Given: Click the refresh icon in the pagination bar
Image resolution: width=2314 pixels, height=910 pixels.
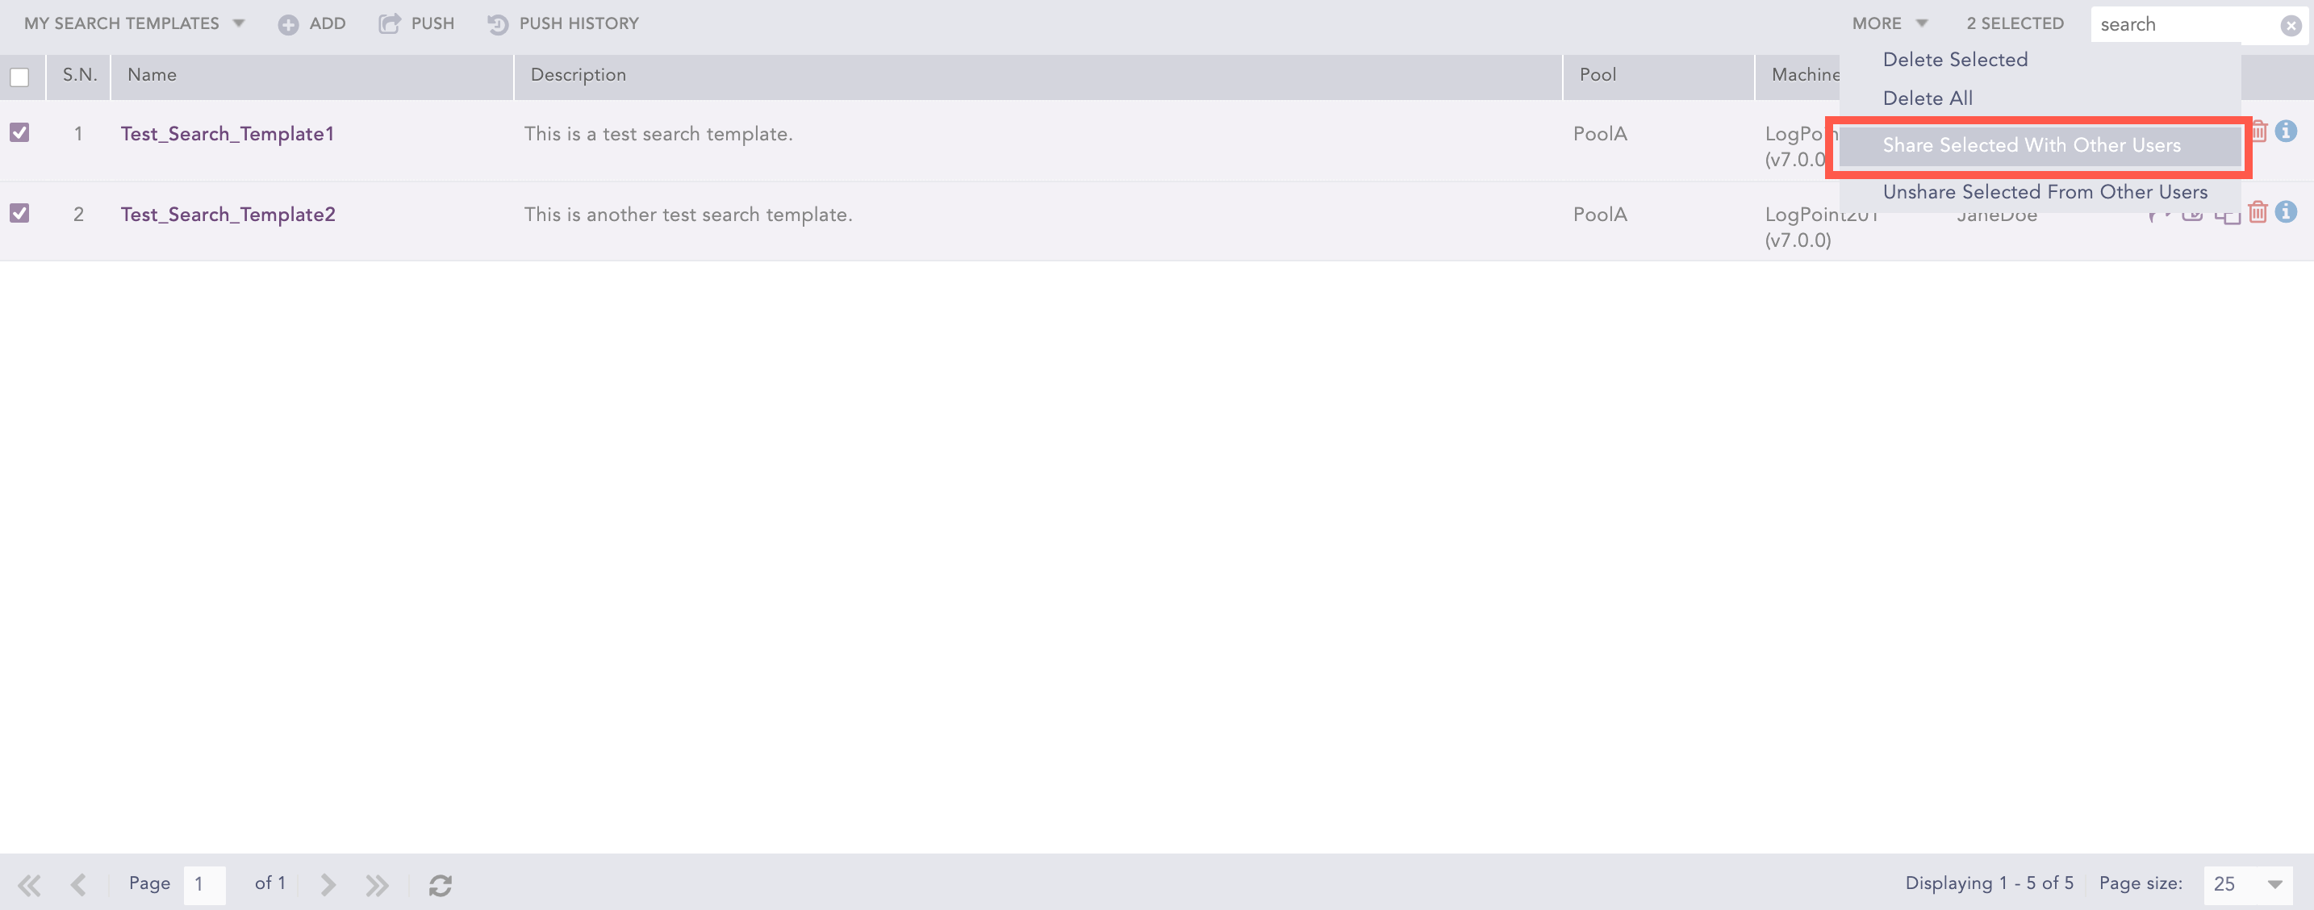Looking at the screenshot, I should (x=441, y=885).
